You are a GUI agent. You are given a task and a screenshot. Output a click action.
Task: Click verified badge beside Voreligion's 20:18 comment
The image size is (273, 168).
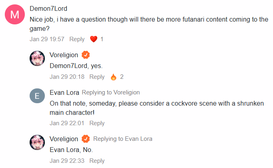pos(86,55)
